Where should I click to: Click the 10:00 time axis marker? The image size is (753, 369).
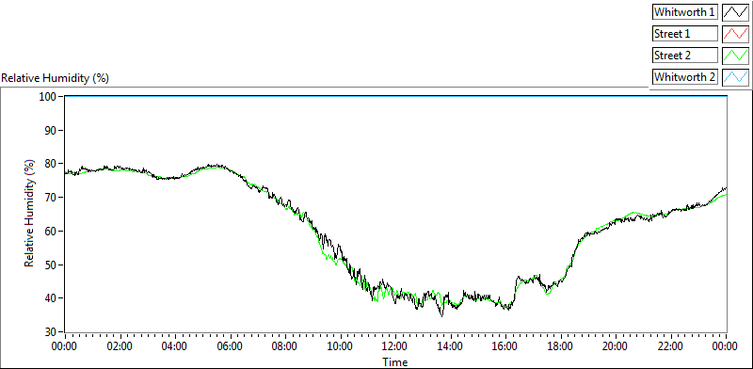point(341,346)
